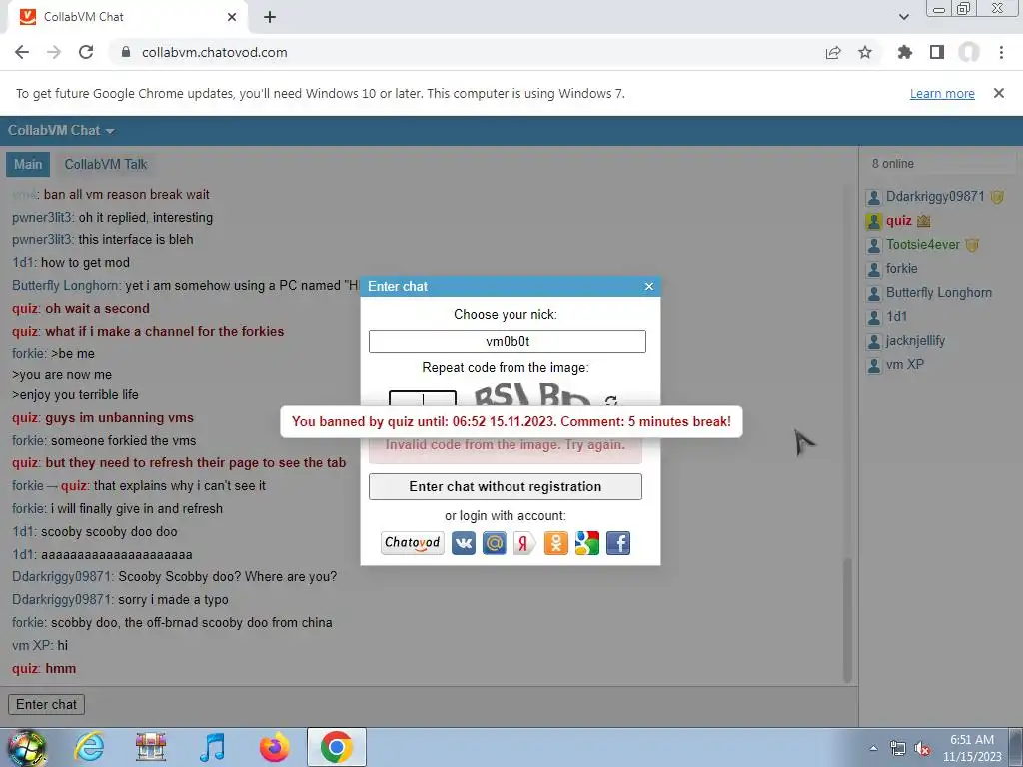Open a new browser tab
This screenshot has width=1023, height=767.
[x=270, y=17]
